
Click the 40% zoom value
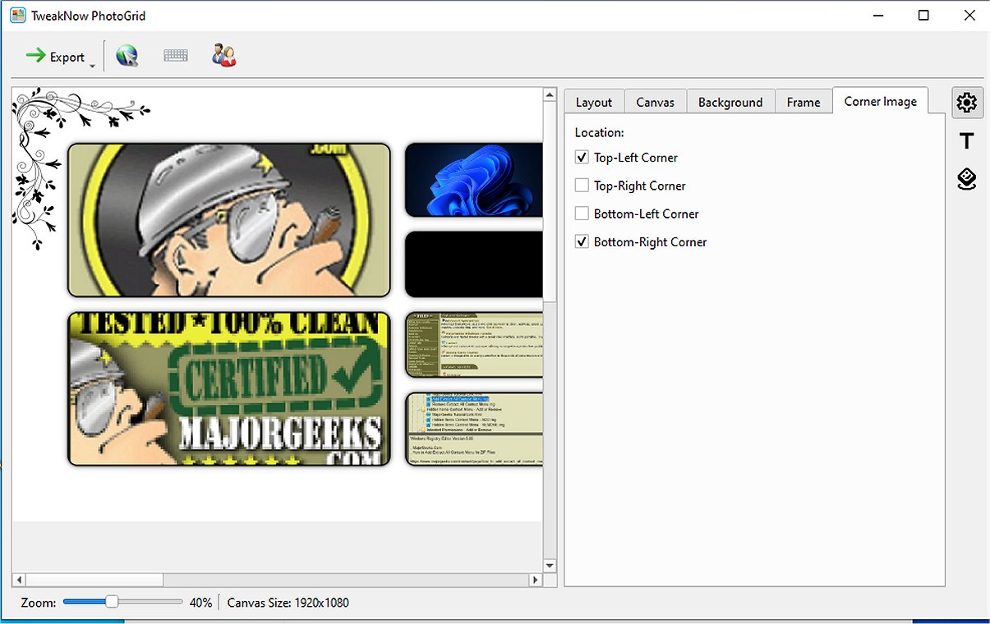tap(200, 603)
